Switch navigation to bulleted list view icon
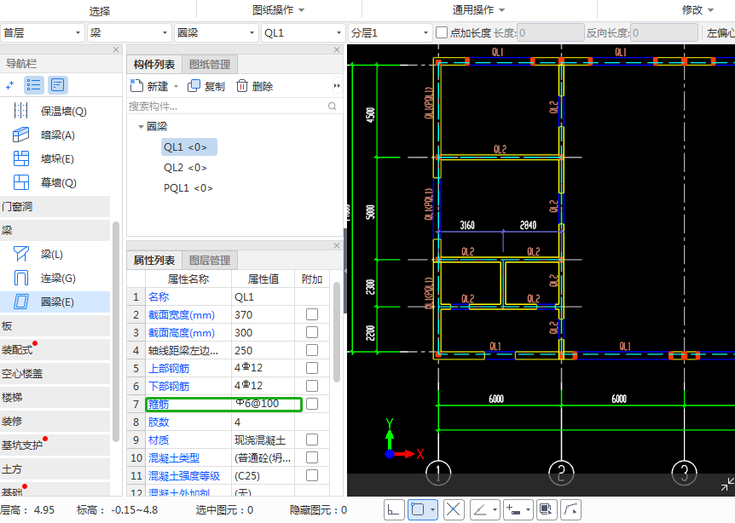 pyautogui.click(x=34, y=84)
